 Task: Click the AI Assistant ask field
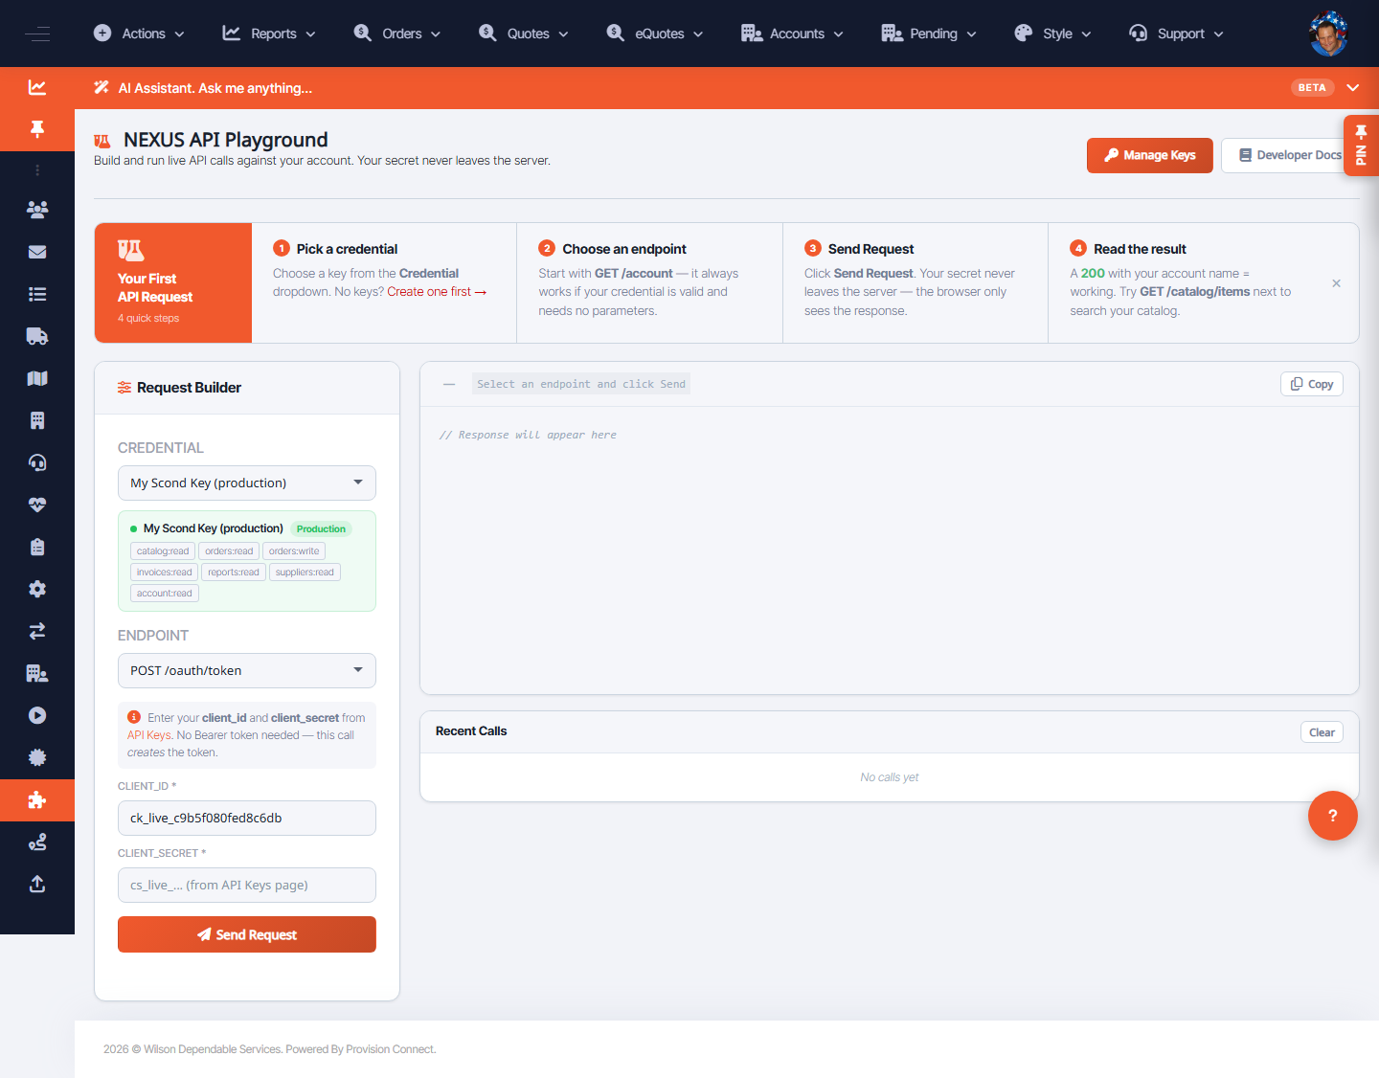(215, 88)
